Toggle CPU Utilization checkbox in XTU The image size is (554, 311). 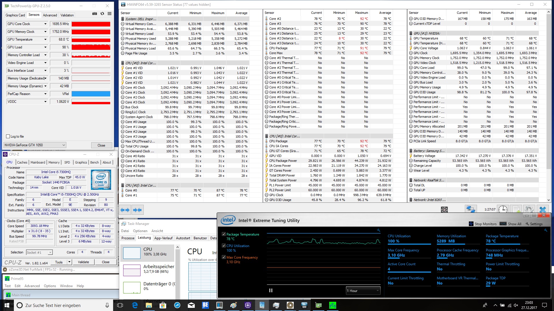click(x=224, y=246)
